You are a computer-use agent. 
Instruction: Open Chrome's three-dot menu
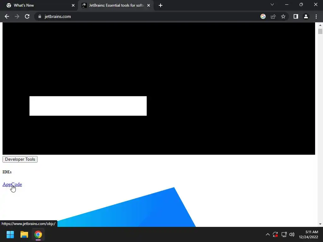click(316, 16)
